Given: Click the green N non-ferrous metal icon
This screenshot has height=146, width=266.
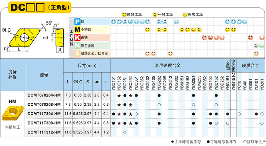Looking at the screenshot, I should 77,45.
